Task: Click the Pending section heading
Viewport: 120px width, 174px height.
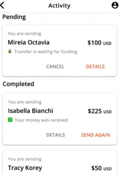Action: point(14,17)
